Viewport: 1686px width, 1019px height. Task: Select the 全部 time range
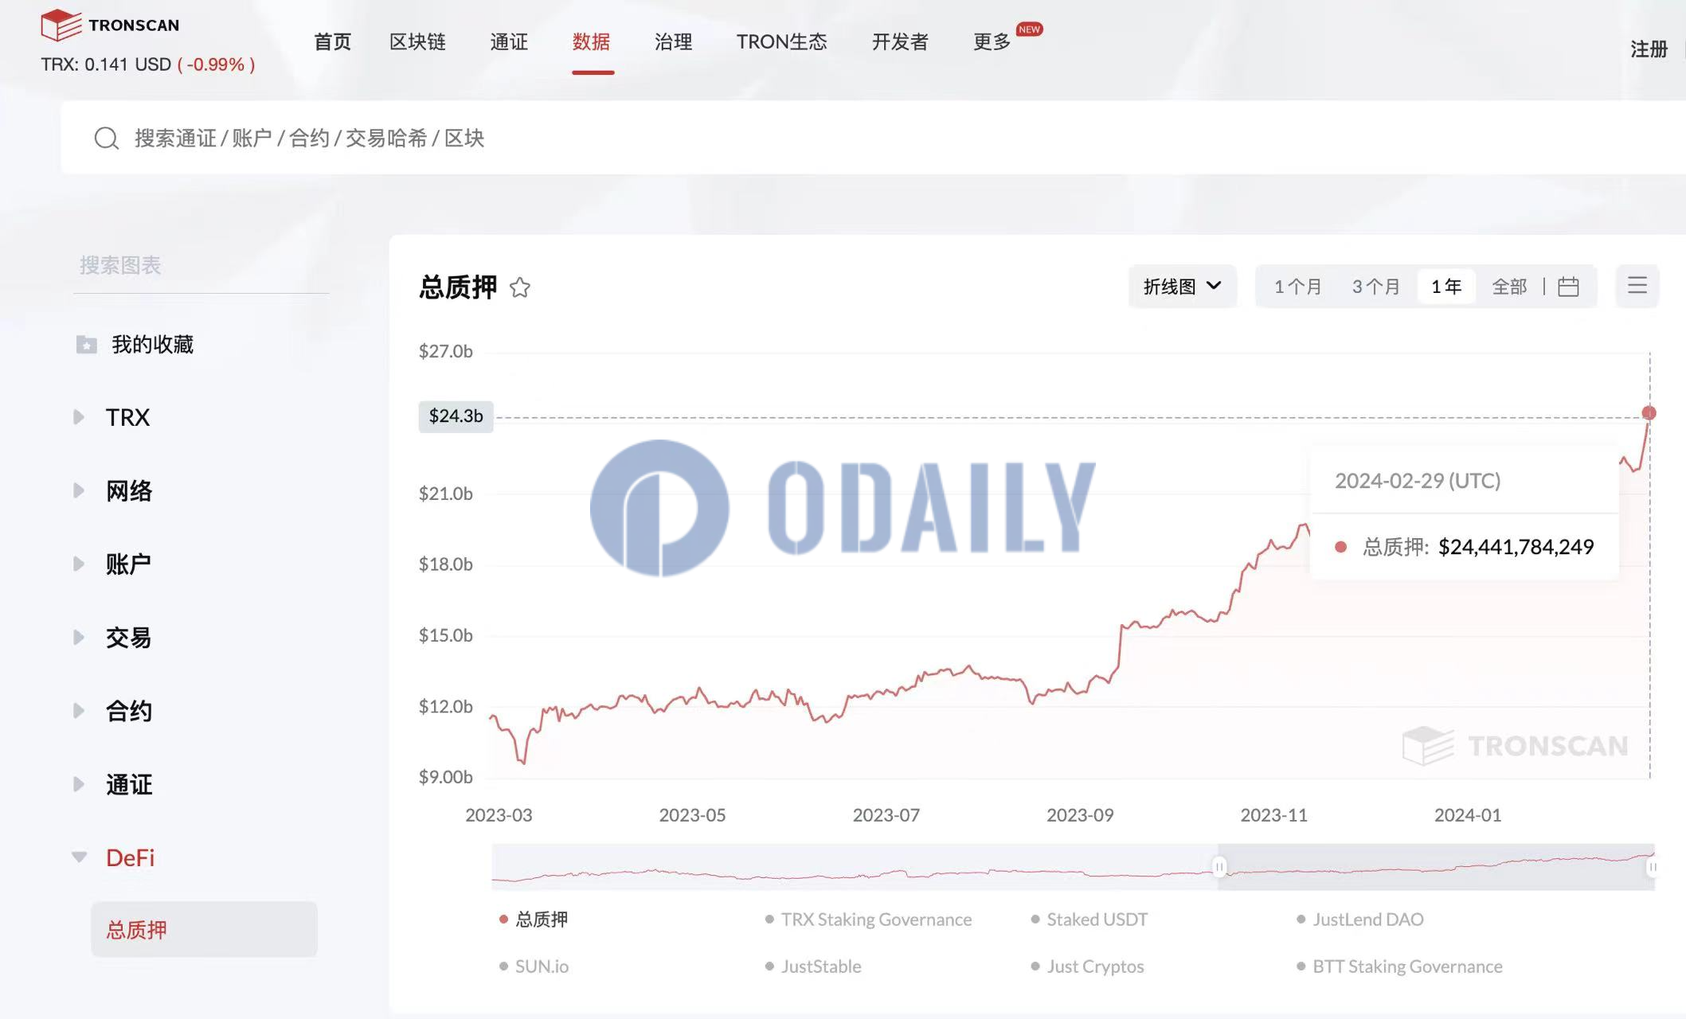(x=1509, y=286)
